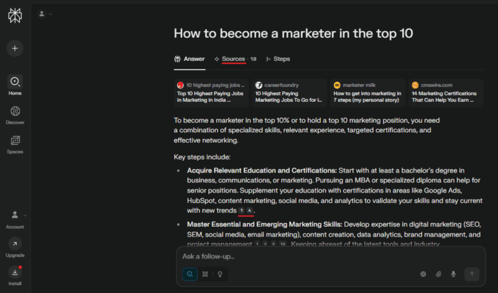Expand the profile dropdown at top
This screenshot has width=498, height=293.
[x=45, y=14]
